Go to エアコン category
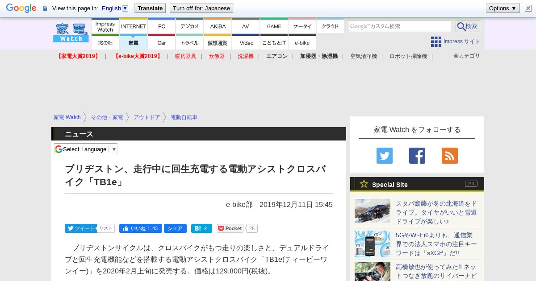Viewport: 536px width, 281px height. point(277,56)
